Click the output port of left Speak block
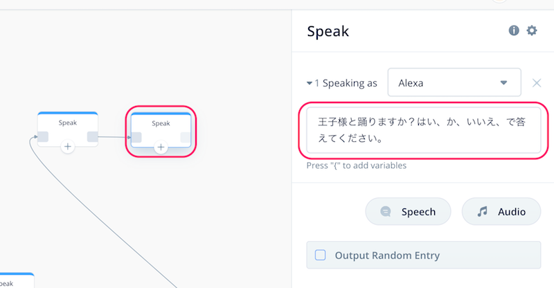Screen dimensions: 554x288 coord(93,136)
